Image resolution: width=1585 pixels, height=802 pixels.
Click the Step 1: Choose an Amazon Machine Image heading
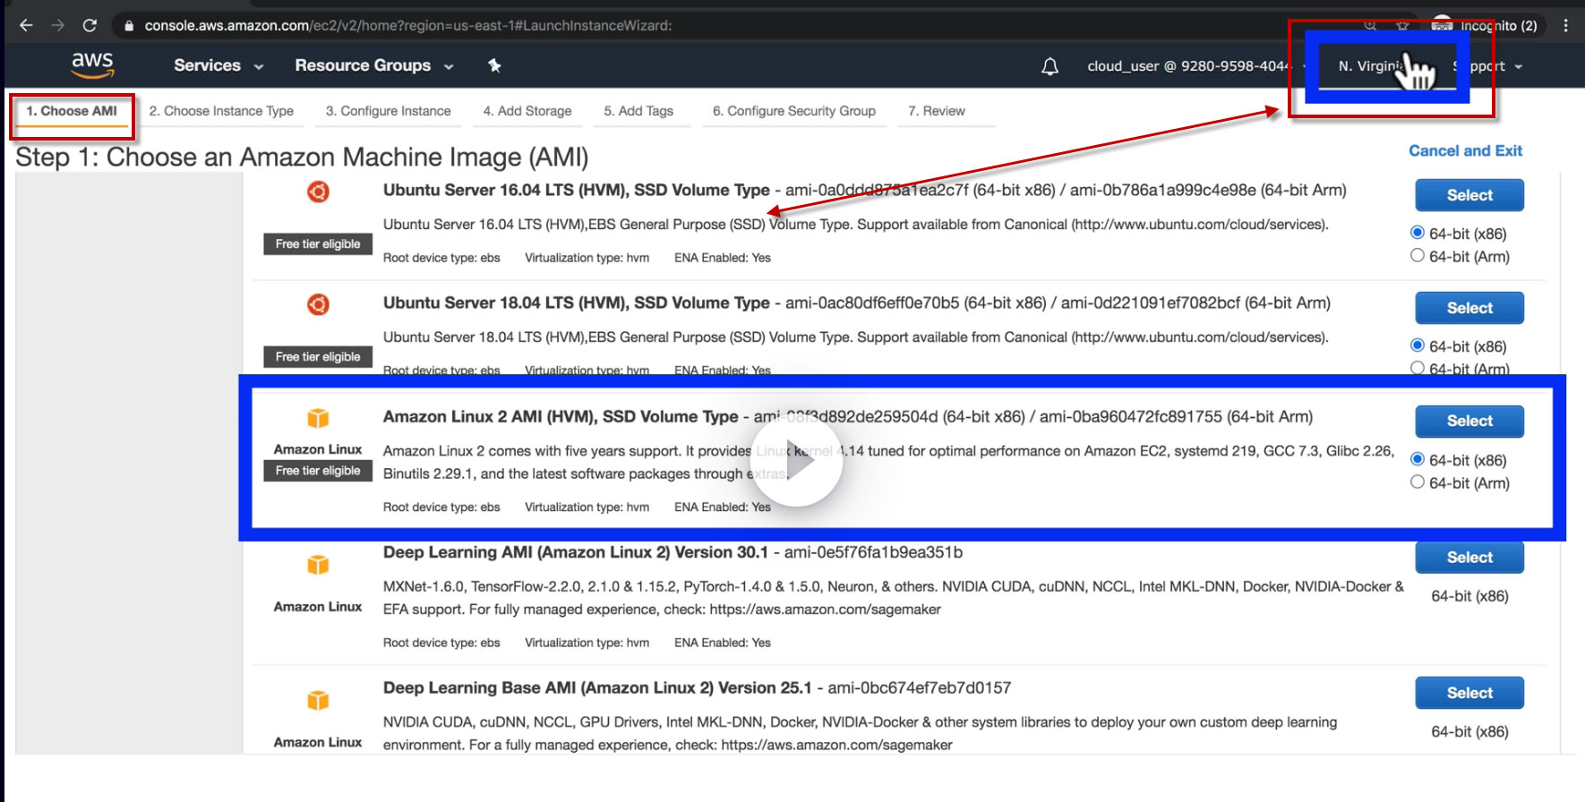pyautogui.click(x=302, y=158)
